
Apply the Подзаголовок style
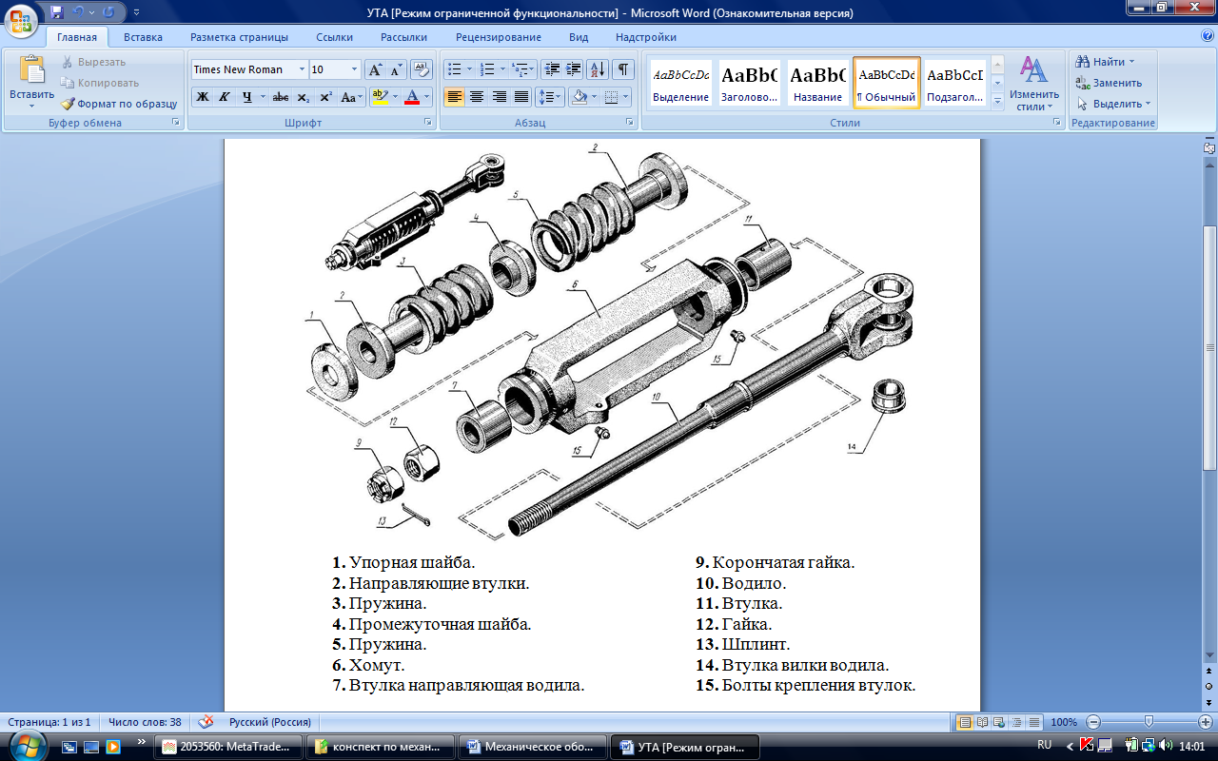954,84
